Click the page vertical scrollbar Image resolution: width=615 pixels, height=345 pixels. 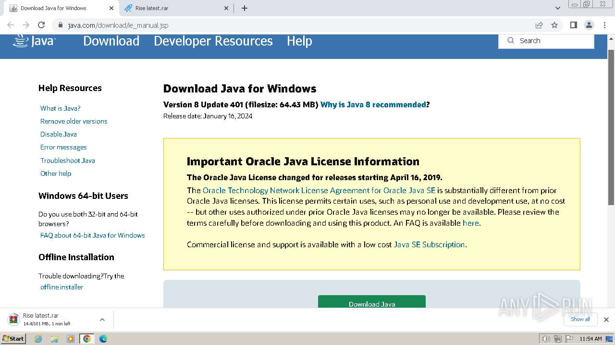point(611,127)
